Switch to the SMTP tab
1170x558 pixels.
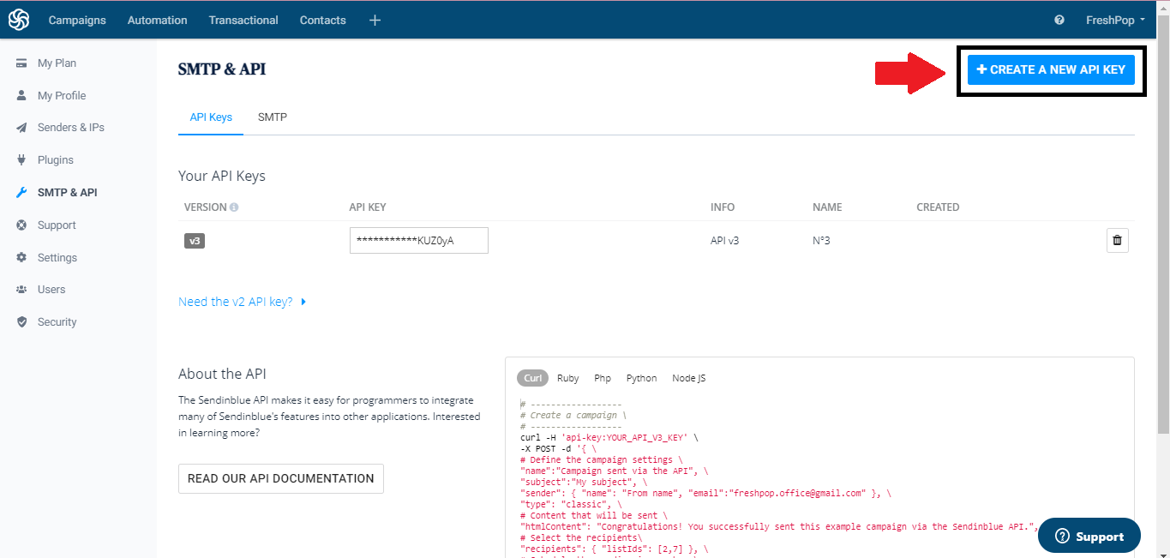273,117
